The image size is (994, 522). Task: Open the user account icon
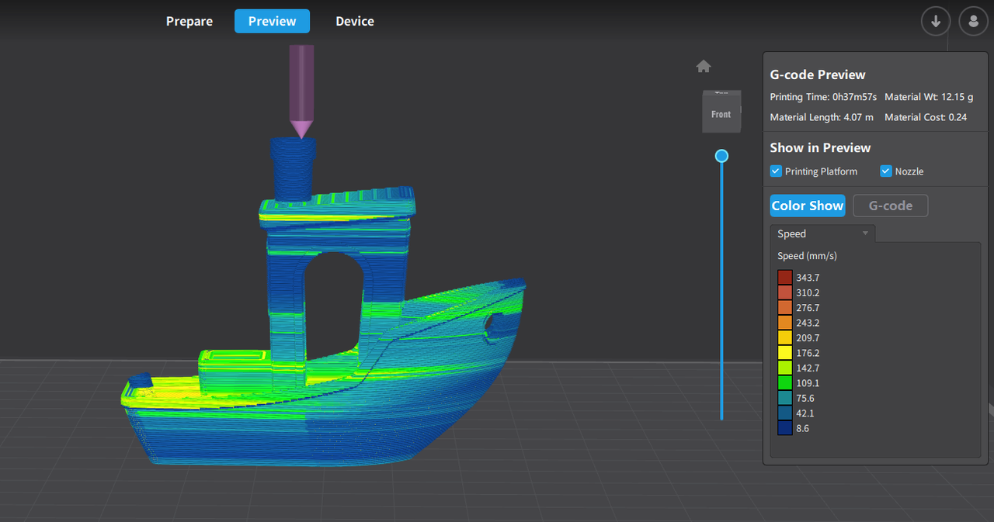click(x=973, y=22)
